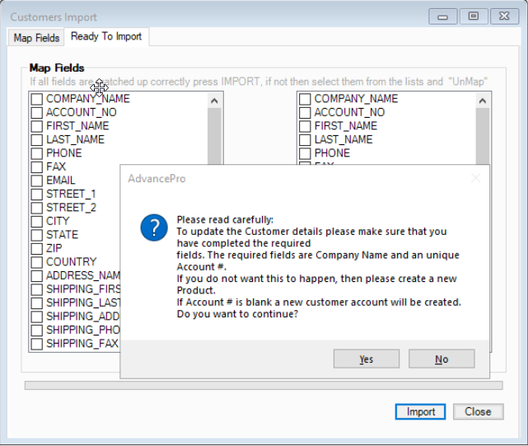This screenshot has width=528, height=446.
Task: Toggle EMAIL checkbox in left list
Action: pos(37,181)
